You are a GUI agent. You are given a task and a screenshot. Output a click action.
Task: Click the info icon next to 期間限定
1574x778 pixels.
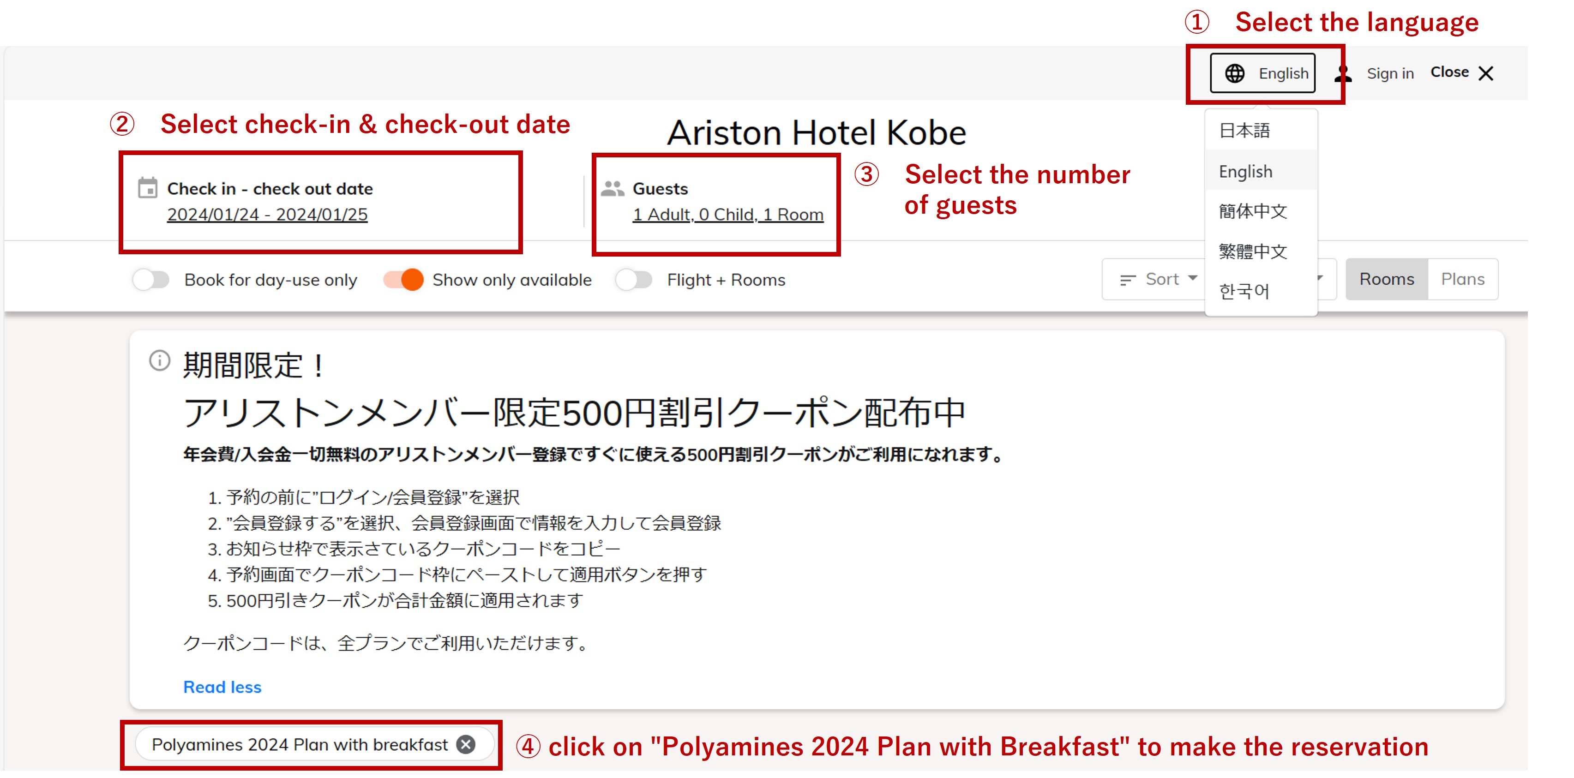pyautogui.click(x=160, y=360)
